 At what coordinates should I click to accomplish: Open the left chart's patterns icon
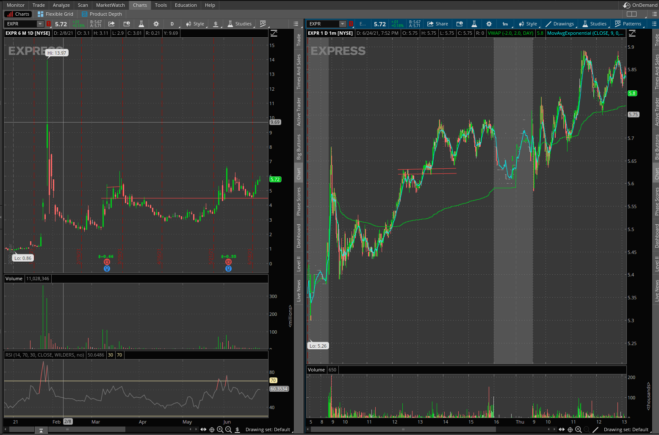click(263, 24)
